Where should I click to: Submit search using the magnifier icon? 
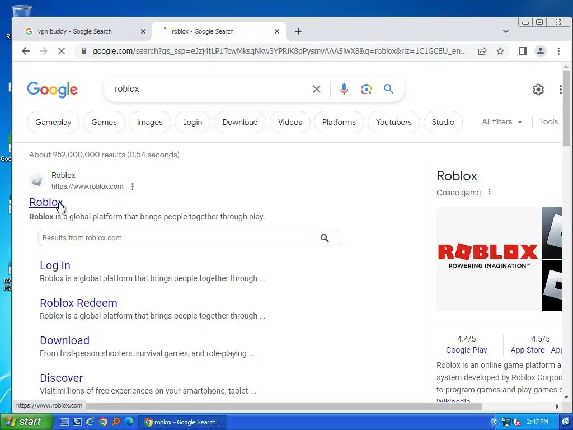[x=388, y=89]
